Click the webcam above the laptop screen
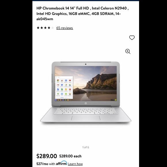Viewport: 167px width, 167px height. point(86,64)
